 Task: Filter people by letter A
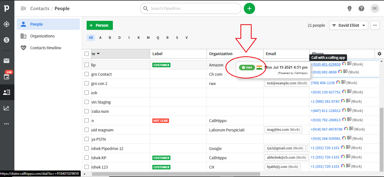click(x=100, y=38)
